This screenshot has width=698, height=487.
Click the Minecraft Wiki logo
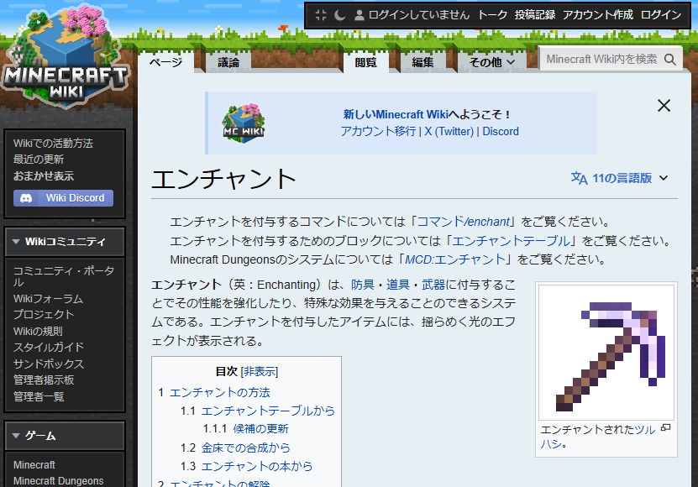tap(66, 57)
